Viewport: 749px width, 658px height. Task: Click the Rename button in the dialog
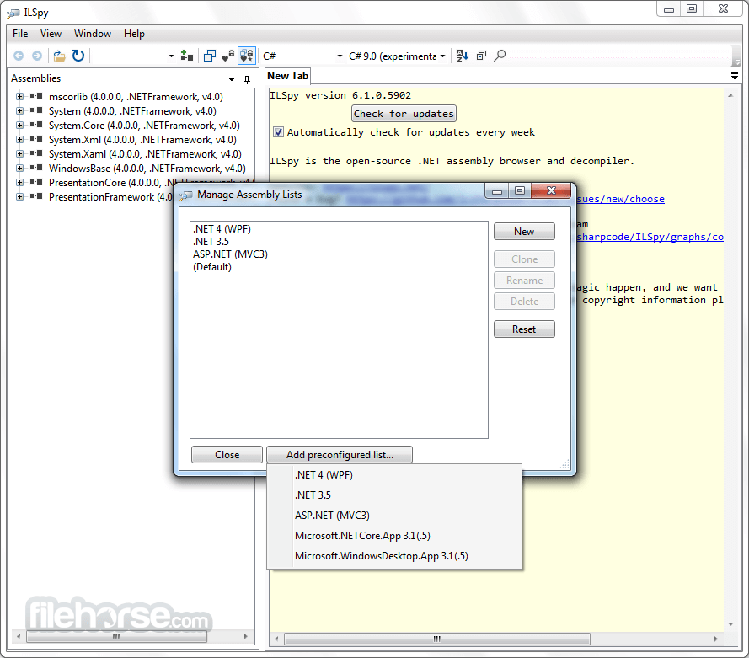524,281
